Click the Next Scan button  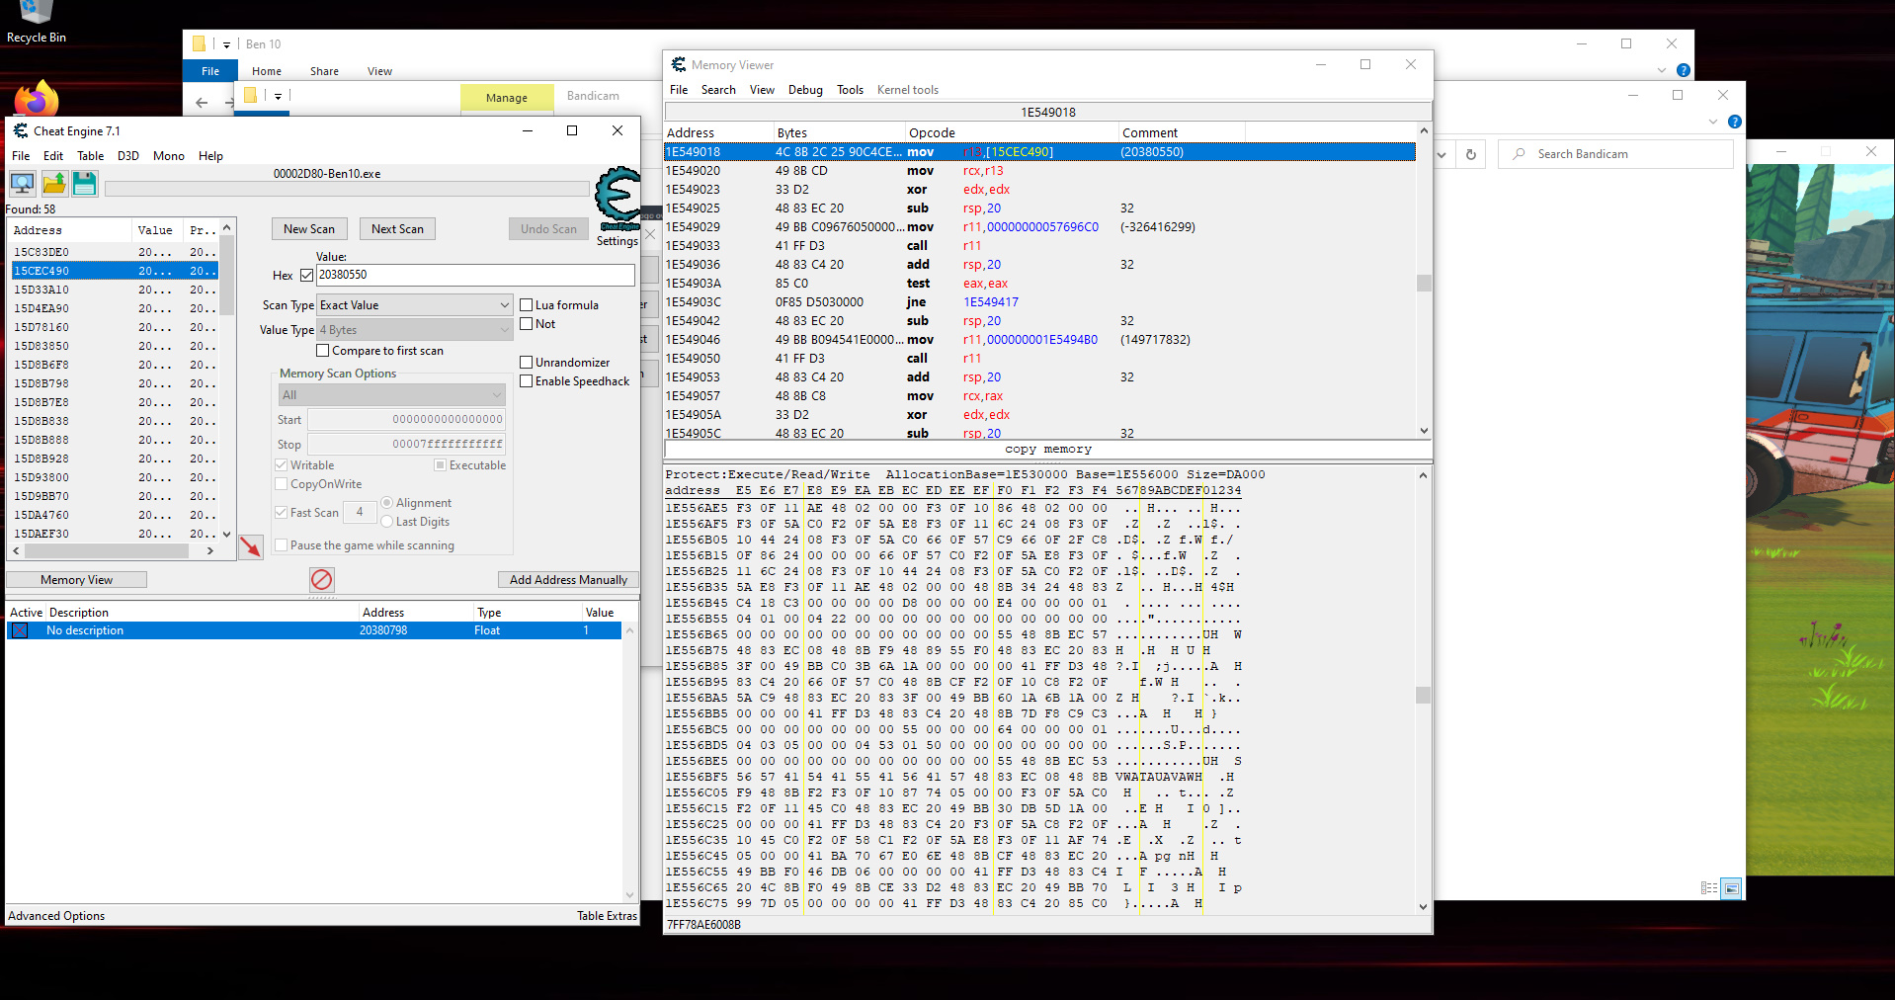(x=397, y=229)
